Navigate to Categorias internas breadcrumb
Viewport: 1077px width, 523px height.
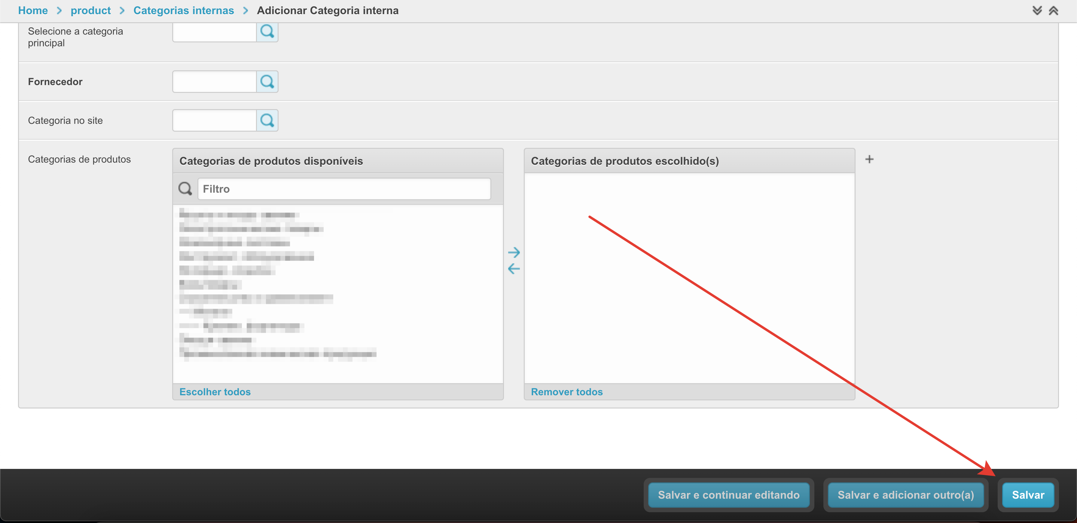pyautogui.click(x=184, y=11)
